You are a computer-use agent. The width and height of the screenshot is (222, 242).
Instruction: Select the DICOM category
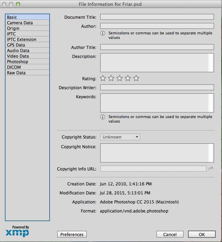point(27,67)
